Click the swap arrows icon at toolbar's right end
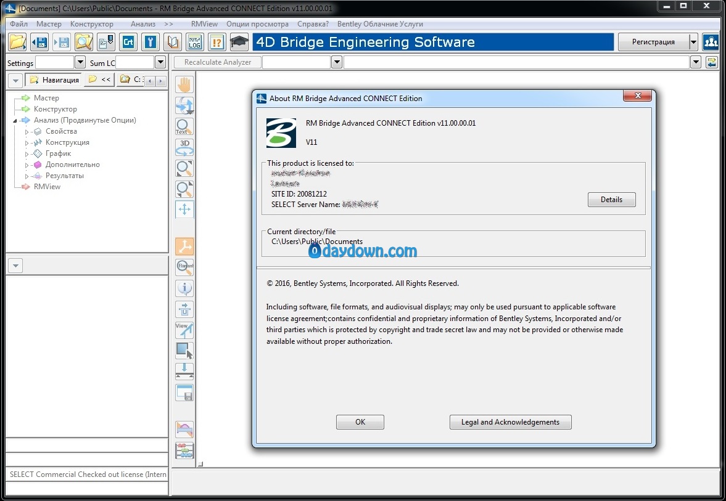 click(x=712, y=62)
